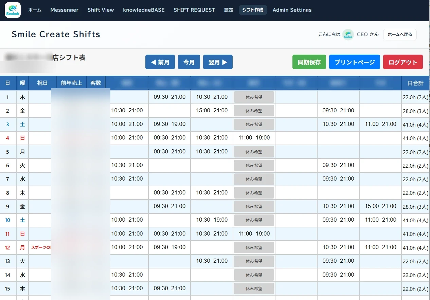The width and height of the screenshot is (430, 300).
Task: Click the 15:00 21:00 shift on day 9
Action: (381, 206)
